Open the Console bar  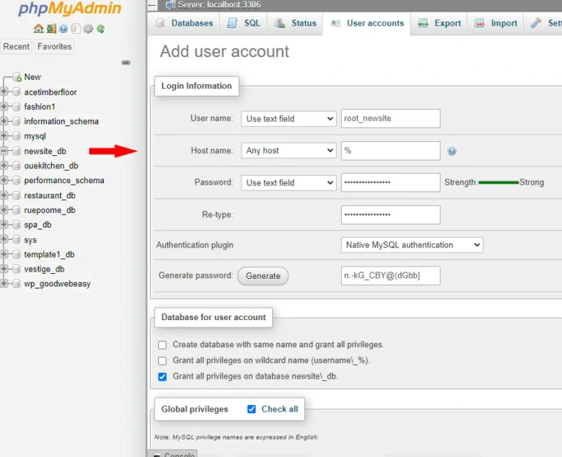tap(173, 454)
